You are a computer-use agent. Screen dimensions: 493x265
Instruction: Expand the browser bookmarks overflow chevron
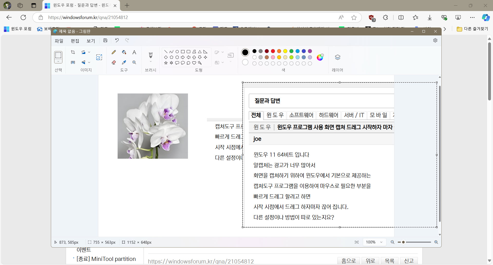445,29
